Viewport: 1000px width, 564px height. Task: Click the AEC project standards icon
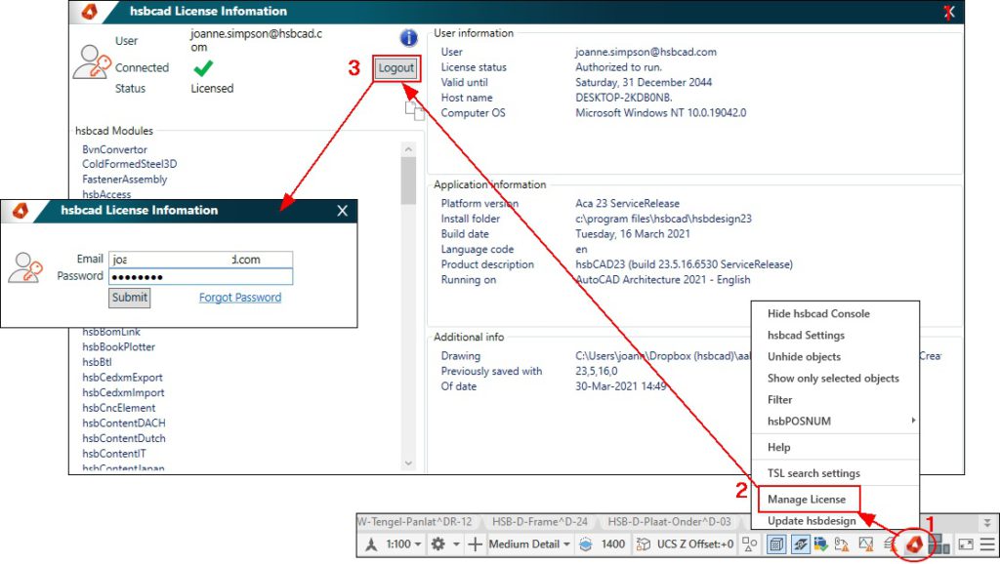click(x=821, y=544)
